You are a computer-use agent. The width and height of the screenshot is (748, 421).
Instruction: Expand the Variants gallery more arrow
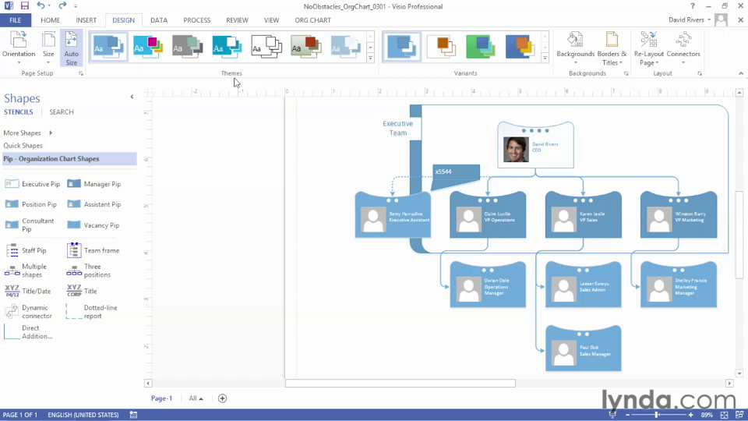(x=545, y=58)
